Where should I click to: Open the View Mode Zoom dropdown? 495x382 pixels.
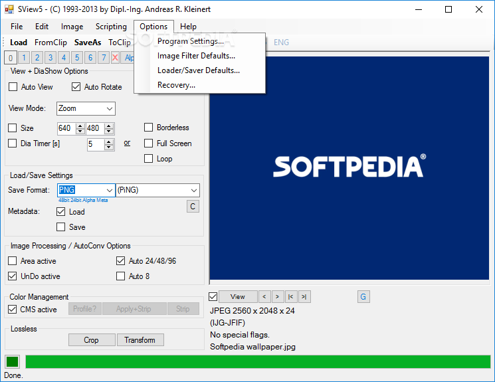pyautogui.click(x=110, y=108)
